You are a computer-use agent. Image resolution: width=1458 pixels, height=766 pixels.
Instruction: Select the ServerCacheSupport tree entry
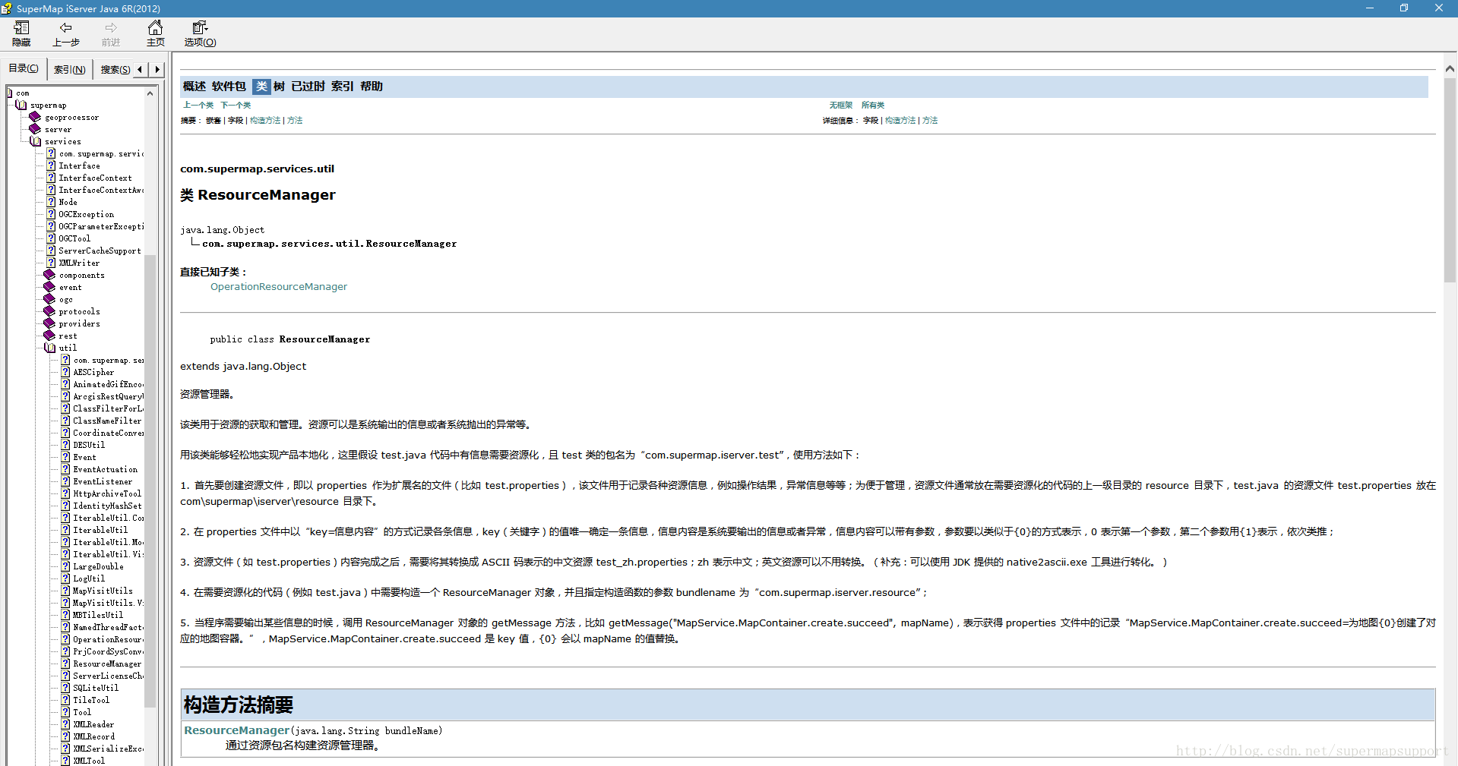coord(100,251)
